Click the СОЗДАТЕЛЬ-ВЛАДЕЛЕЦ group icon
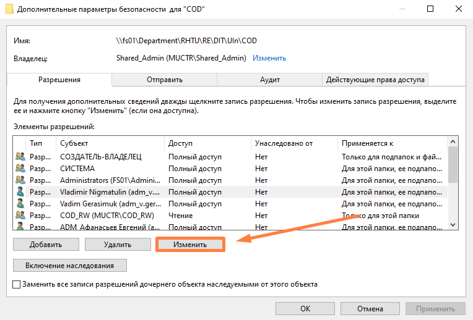 [20, 157]
